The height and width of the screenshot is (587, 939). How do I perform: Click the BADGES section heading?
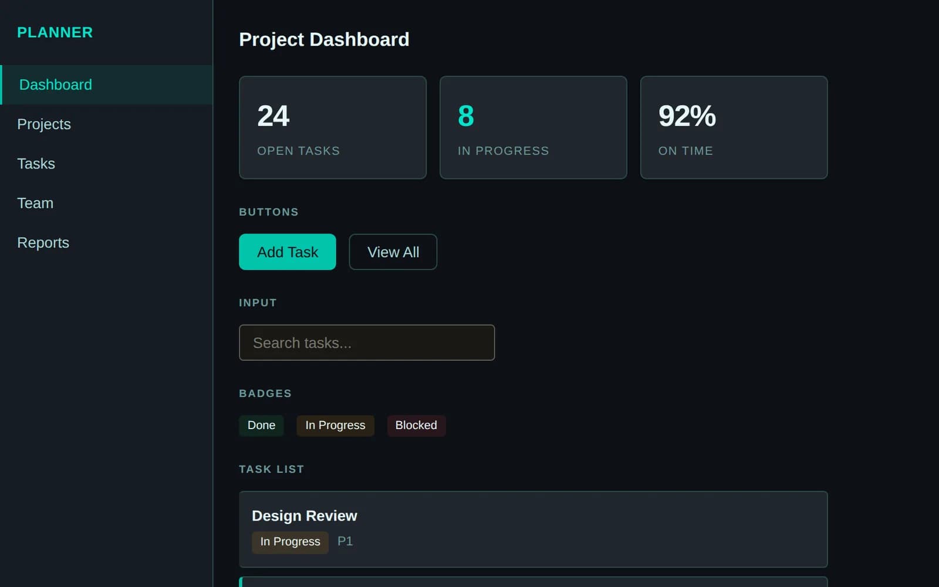[265, 393]
